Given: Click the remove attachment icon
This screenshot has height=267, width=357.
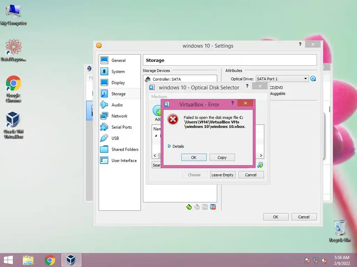Looking at the screenshot, I should pos(213,207).
